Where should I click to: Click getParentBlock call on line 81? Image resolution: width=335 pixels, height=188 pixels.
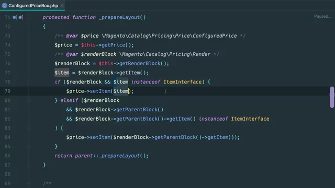click(137, 110)
